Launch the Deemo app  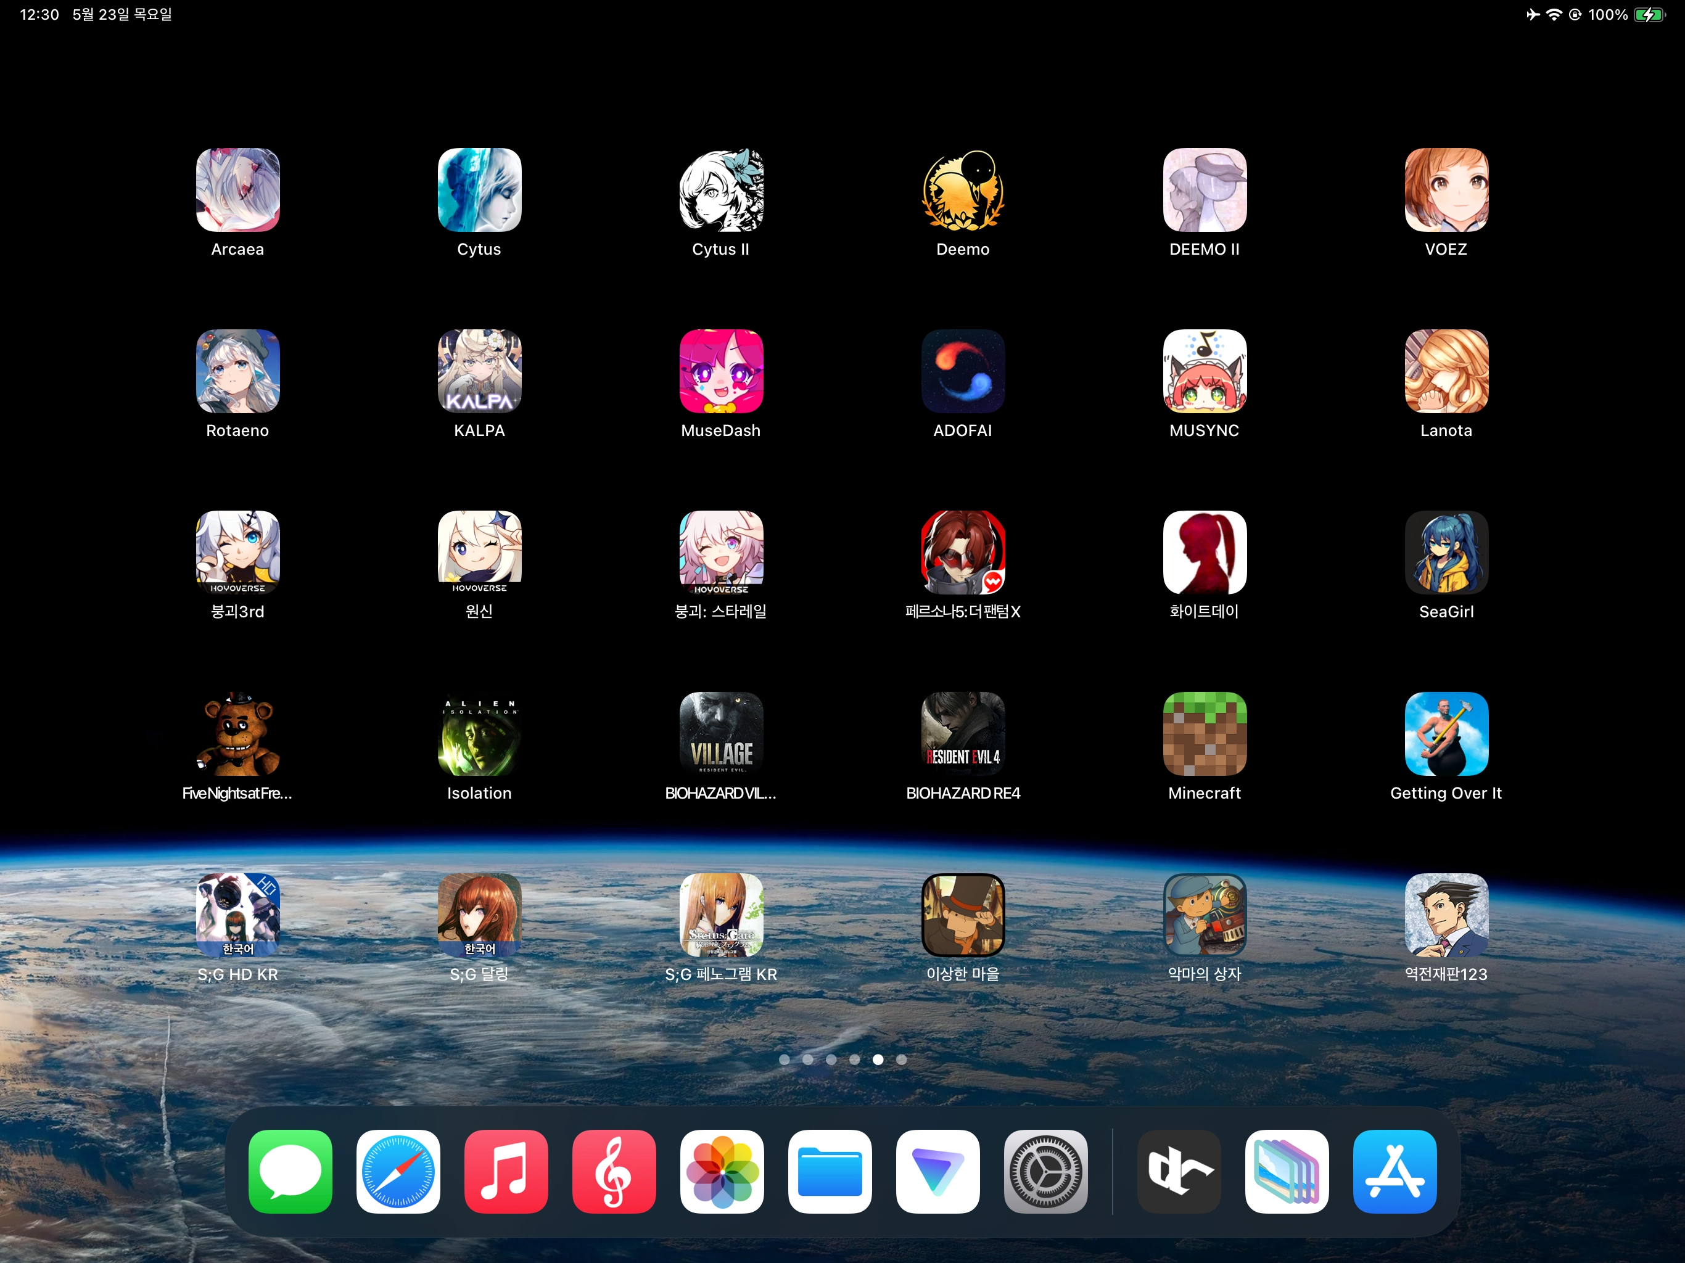pyautogui.click(x=963, y=190)
